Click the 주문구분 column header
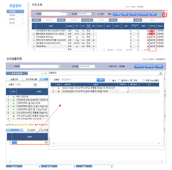The image size is (172, 170). (152, 26)
